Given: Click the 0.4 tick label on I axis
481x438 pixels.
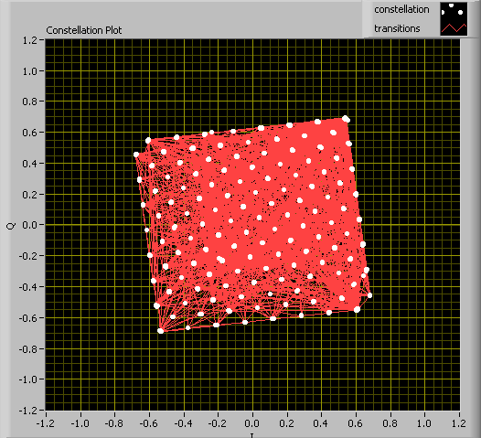Looking at the screenshot, I should [321, 424].
